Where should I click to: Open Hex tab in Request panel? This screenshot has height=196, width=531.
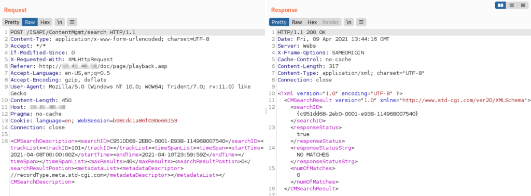(45, 22)
